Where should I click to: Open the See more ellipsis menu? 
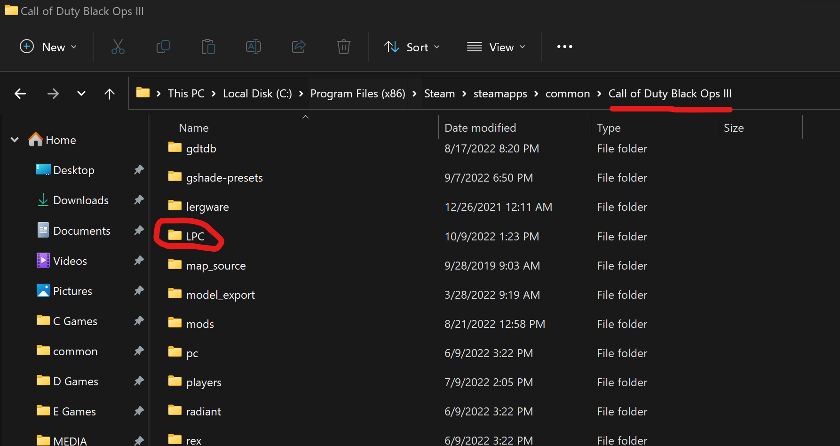(564, 47)
